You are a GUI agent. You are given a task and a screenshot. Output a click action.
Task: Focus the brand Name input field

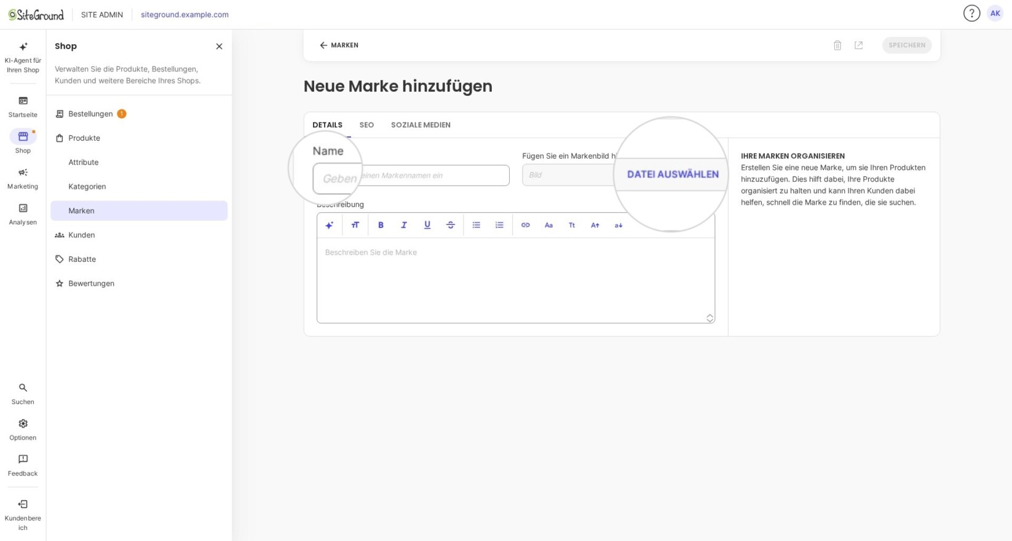point(411,175)
